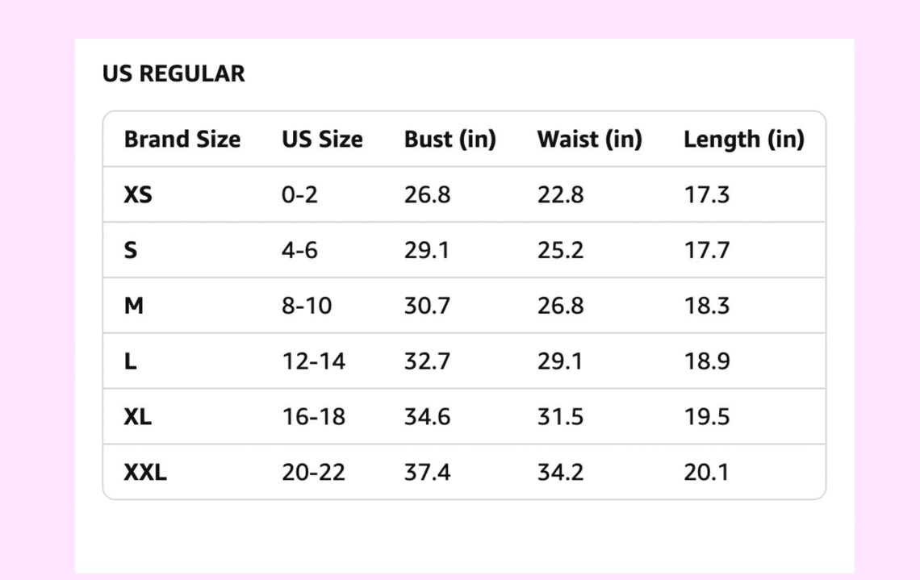Click the 8-10 US size cell

tap(307, 306)
